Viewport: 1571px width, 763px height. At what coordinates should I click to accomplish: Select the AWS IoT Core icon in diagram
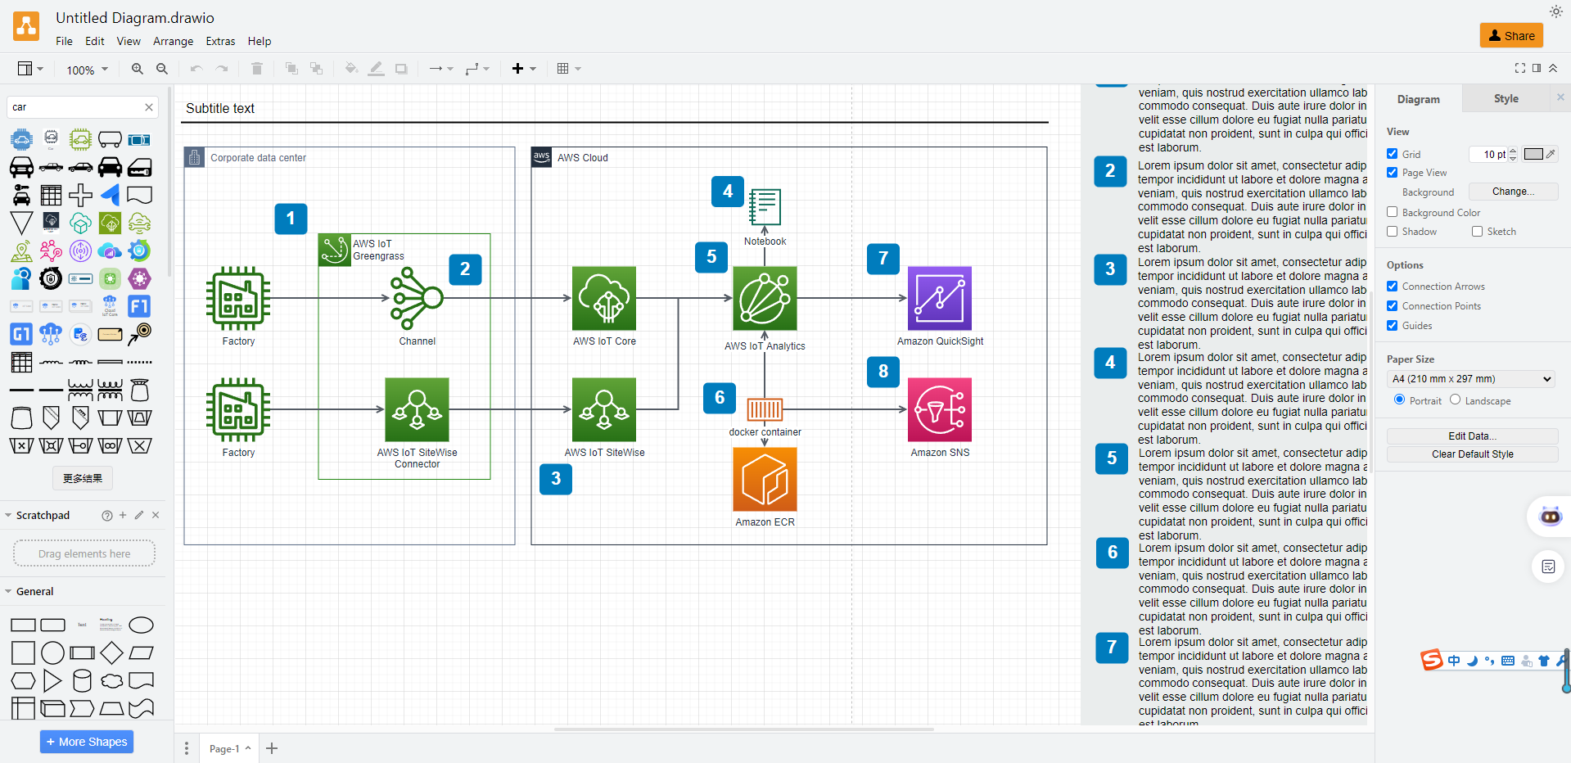coord(604,298)
